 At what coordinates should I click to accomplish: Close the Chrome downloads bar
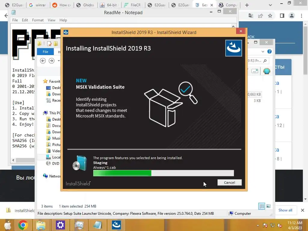303,210
